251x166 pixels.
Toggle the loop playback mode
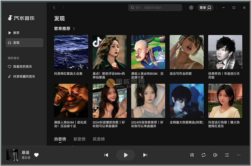204,155
